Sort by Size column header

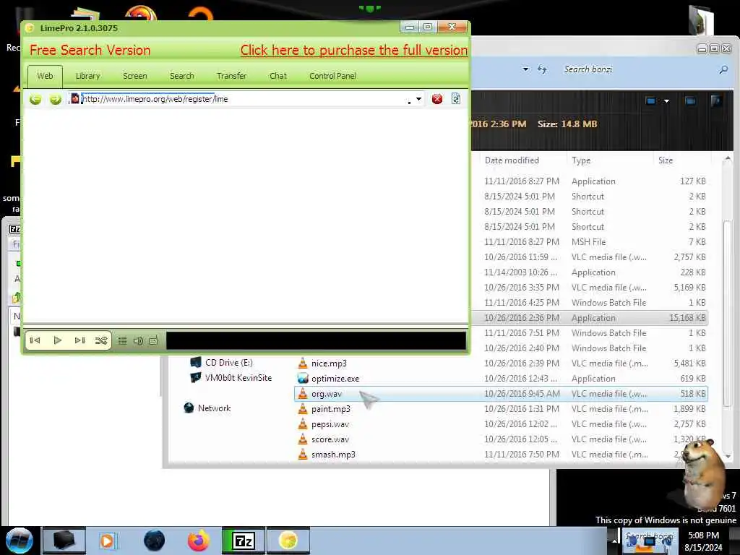(666, 160)
